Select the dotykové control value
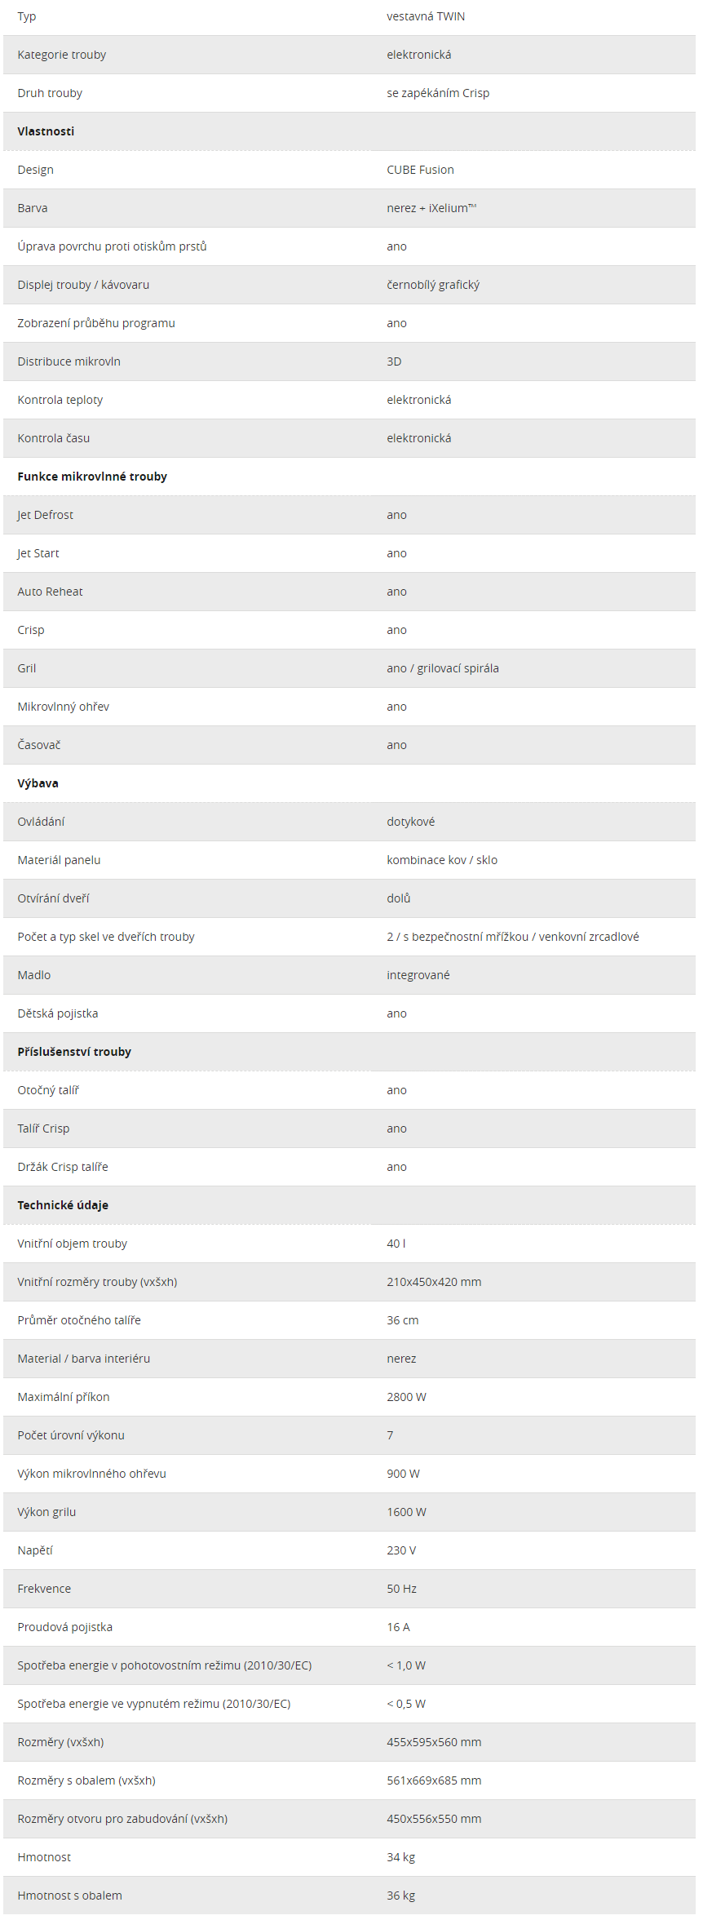The image size is (703, 1920). 410,822
